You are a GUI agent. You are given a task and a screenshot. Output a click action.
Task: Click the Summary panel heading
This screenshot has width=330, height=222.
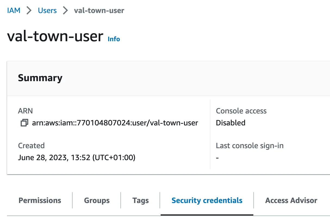click(40, 78)
